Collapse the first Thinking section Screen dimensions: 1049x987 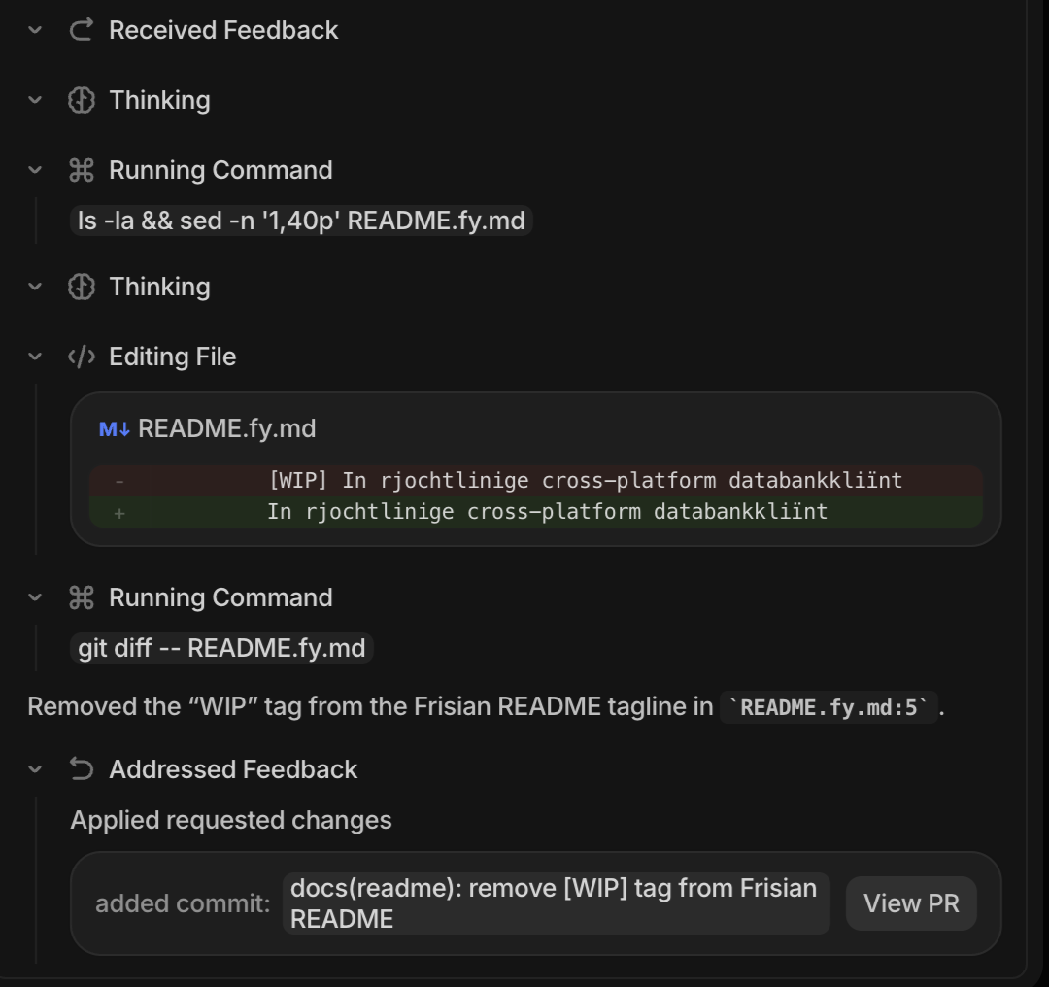(35, 100)
